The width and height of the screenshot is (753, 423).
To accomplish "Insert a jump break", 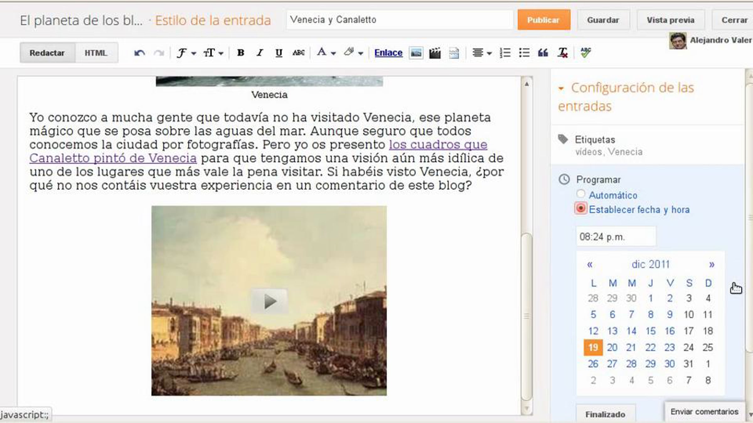I will 454,53.
